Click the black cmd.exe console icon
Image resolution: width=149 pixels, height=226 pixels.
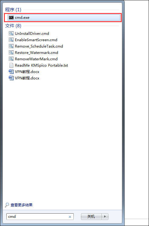11,18
